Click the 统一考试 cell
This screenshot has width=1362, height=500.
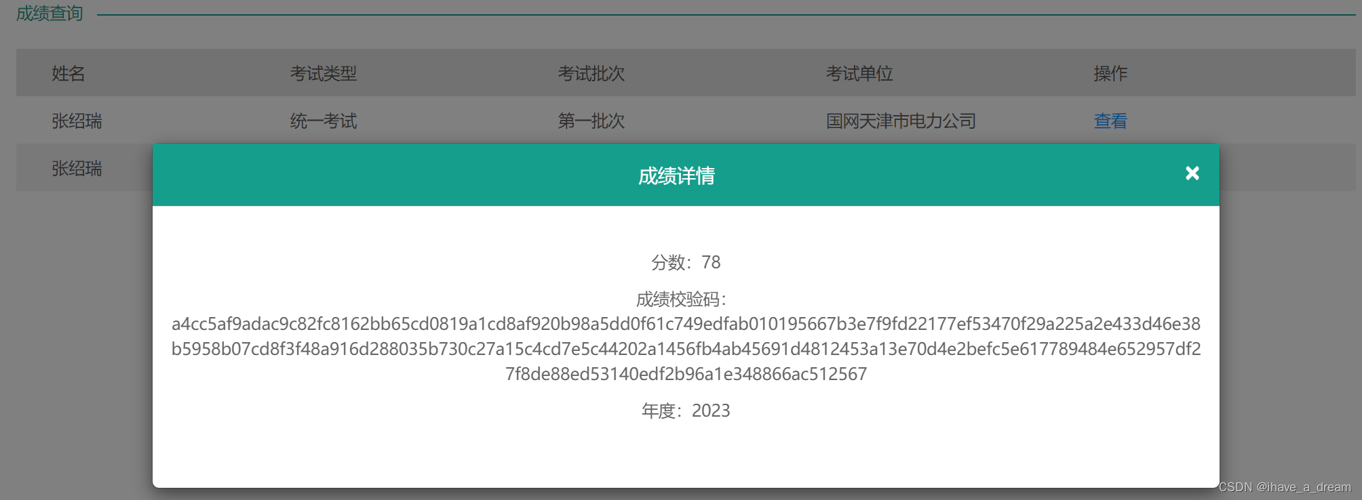[x=324, y=121]
